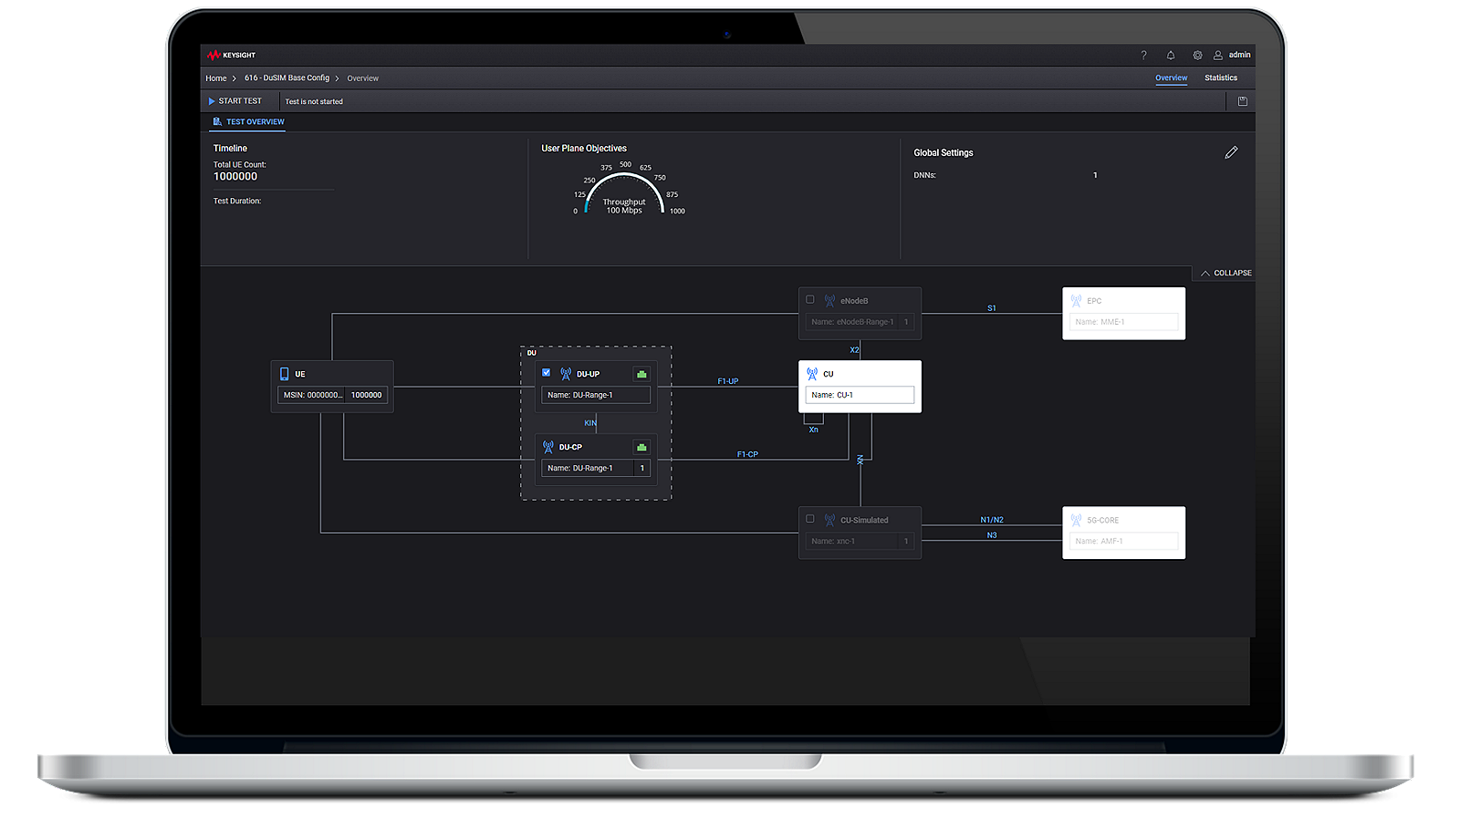
Task: Click the Keysight logo
Action: (232, 56)
